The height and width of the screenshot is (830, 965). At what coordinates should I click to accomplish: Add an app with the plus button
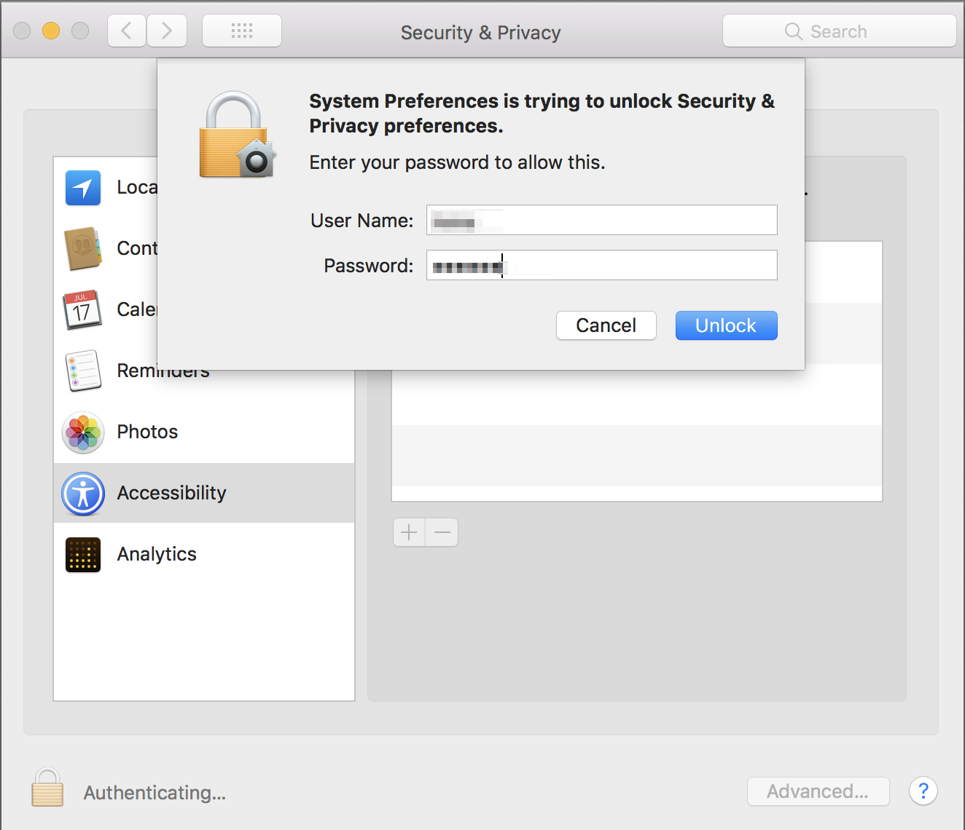[410, 532]
